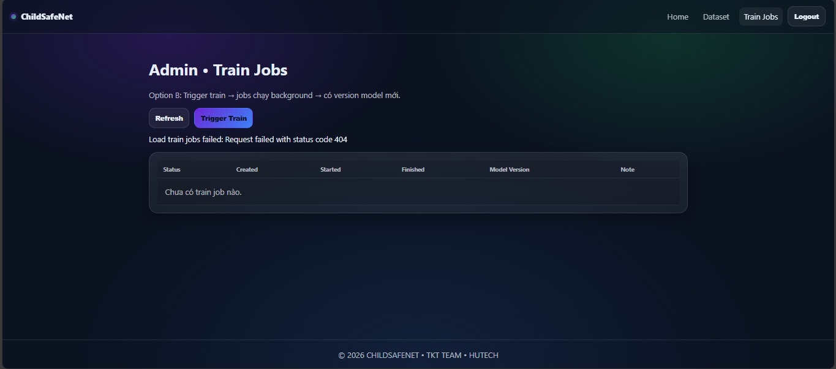Select the Model Version column header

510,169
